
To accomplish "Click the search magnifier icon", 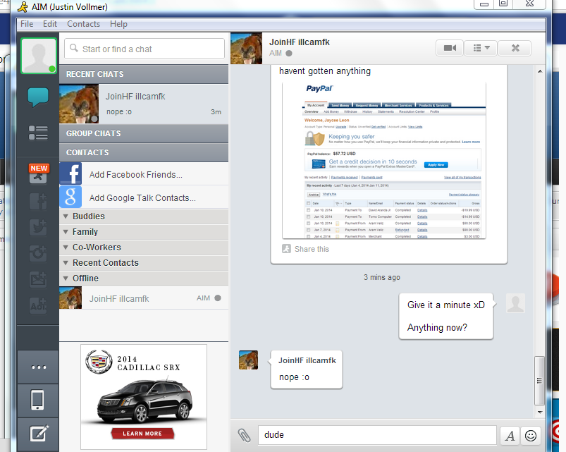I will tap(73, 48).
